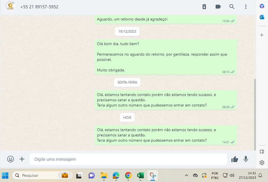Click the HOJE date separator
This screenshot has height=182, width=268.
[127, 118]
